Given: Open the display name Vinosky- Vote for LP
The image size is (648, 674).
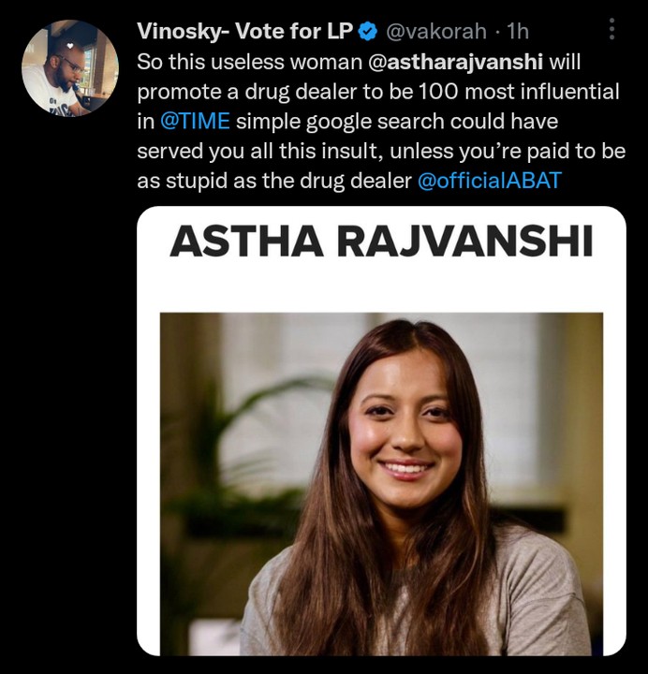Looking at the screenshot, I should 244,32.
